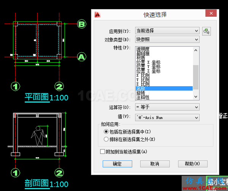The height and width of the screenshot is (191, 228).
Task: Click properties list scroll up arrow
Action: tap(196, 50)
